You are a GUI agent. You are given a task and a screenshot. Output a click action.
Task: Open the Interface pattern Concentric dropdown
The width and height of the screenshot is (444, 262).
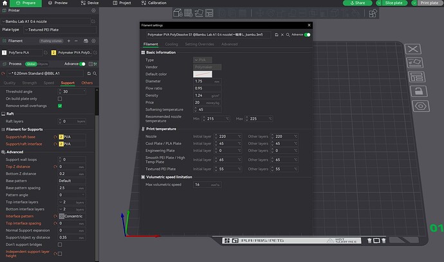click(72, 216)
